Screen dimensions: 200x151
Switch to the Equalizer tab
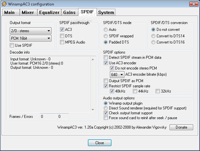tap(49, 12)
